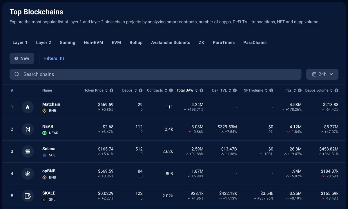This screenshot has width=348, height=209.
Task: Click NEAR's contracts count 2.4k
Action: click(168, 129)
